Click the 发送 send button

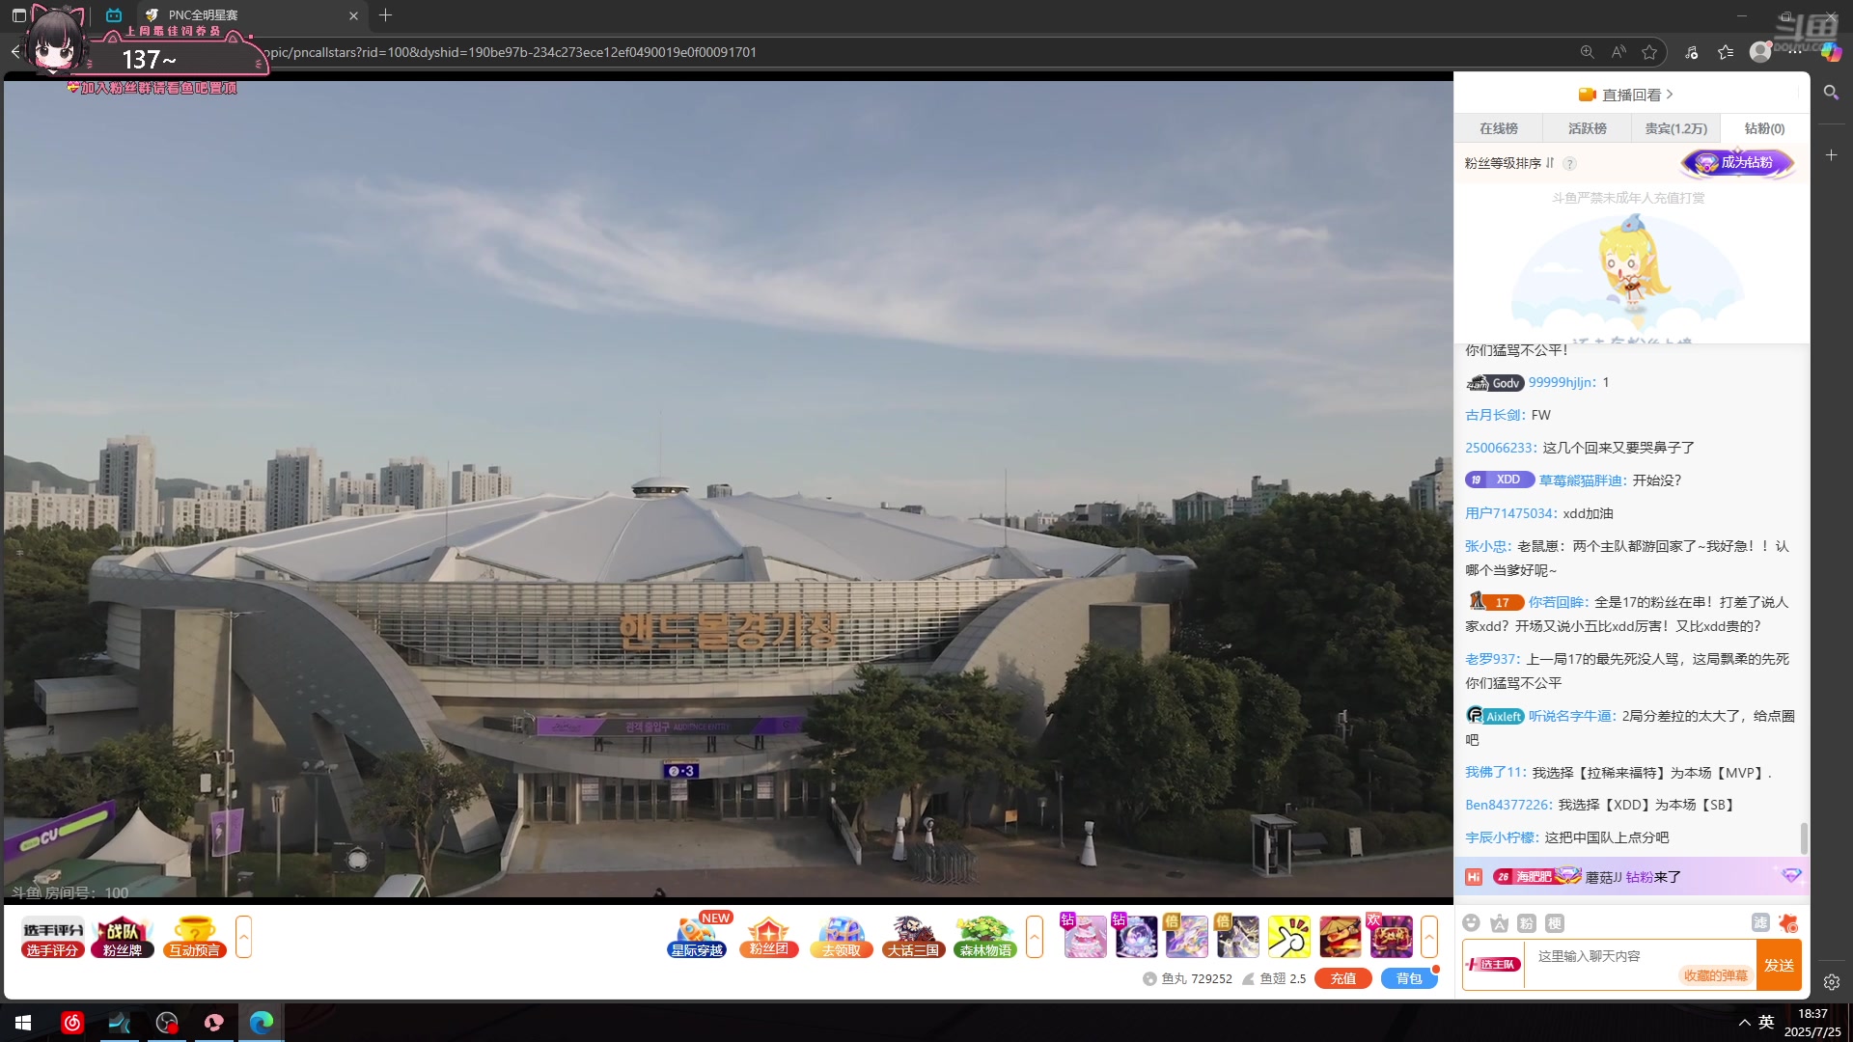(x=1779, y=965)
